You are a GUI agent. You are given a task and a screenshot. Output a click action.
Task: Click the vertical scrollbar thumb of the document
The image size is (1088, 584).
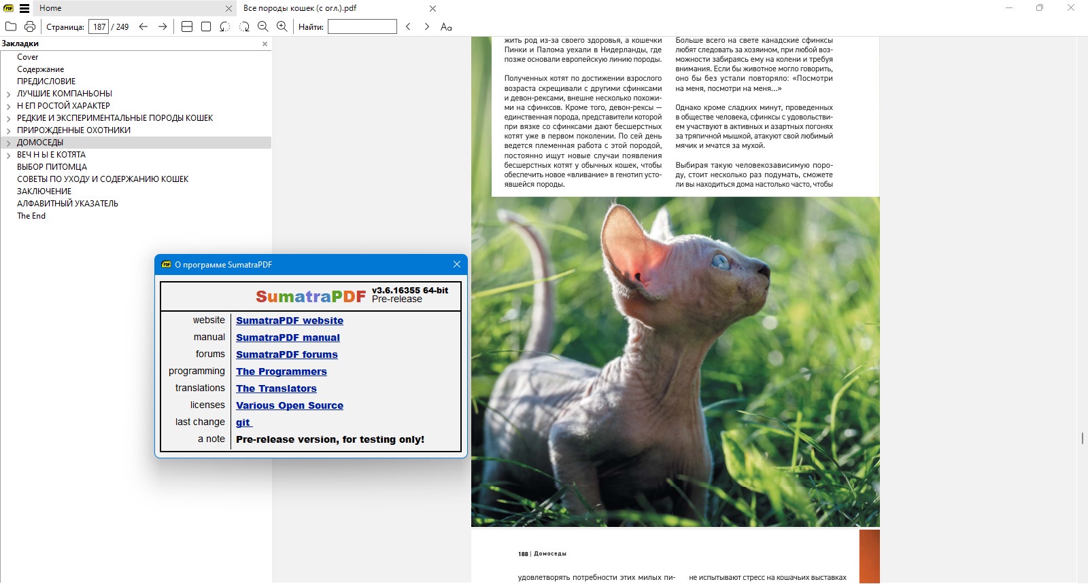[1082, 438]
